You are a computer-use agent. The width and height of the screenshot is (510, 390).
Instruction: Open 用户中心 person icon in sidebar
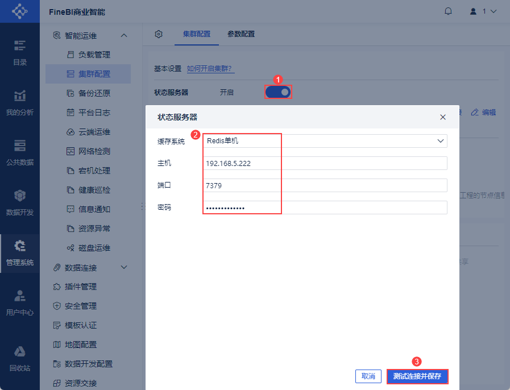(20, 296)
